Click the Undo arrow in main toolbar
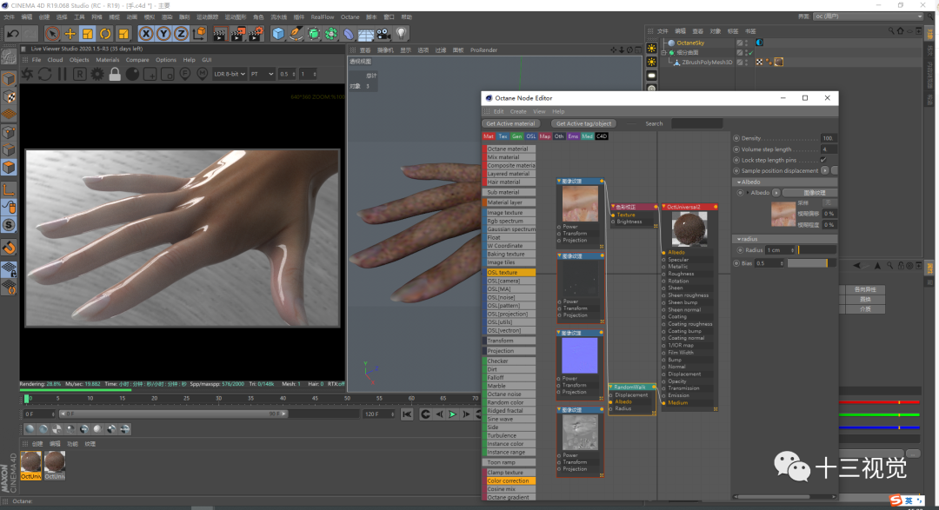This screenshot has height=510, width=939. (12, 34)
